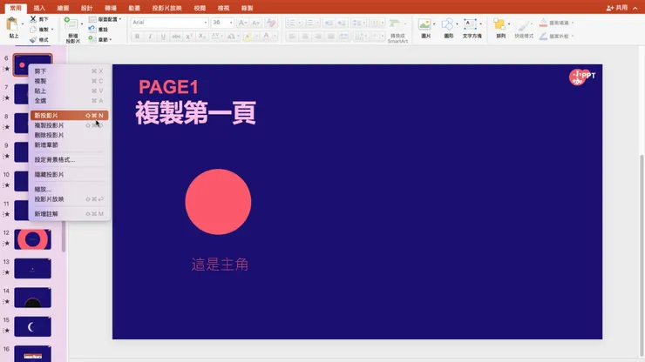Open the font size 36 dropdown
645x362 pixels.
pos(231,23)
